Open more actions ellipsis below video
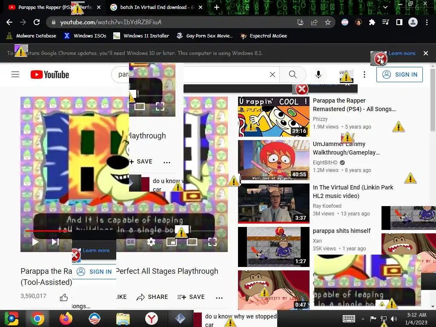The height and width of the screenshot is (327, 436). pos(219,298)
